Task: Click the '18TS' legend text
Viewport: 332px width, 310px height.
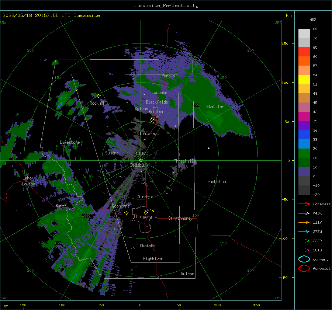Action: (317, 250)
